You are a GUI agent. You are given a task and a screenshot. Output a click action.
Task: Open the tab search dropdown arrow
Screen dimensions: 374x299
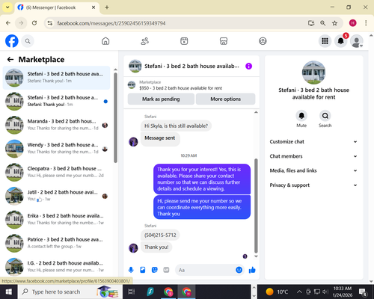[x=7, y=7]
